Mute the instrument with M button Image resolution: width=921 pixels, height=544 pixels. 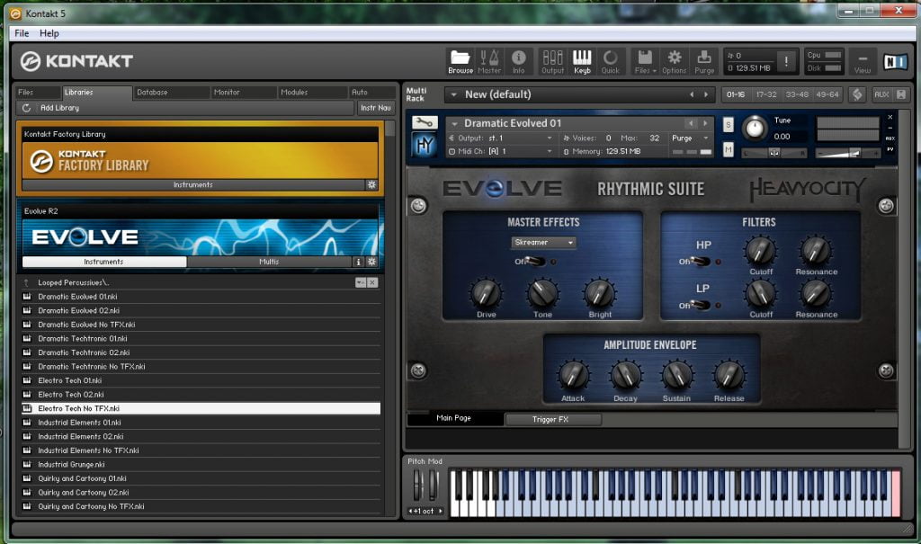pos(729,150)
